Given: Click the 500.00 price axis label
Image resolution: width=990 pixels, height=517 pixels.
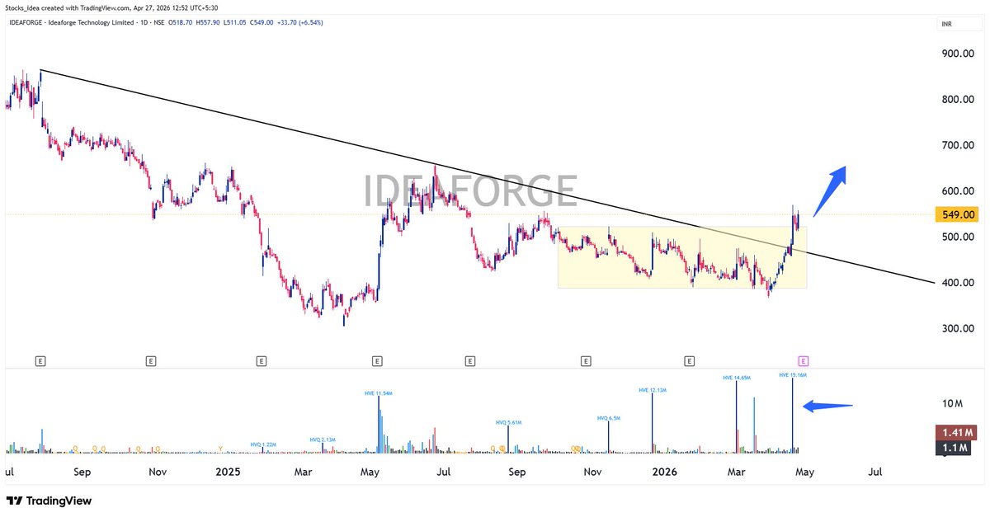Looking at the screenshot, I should pos(957,237).
